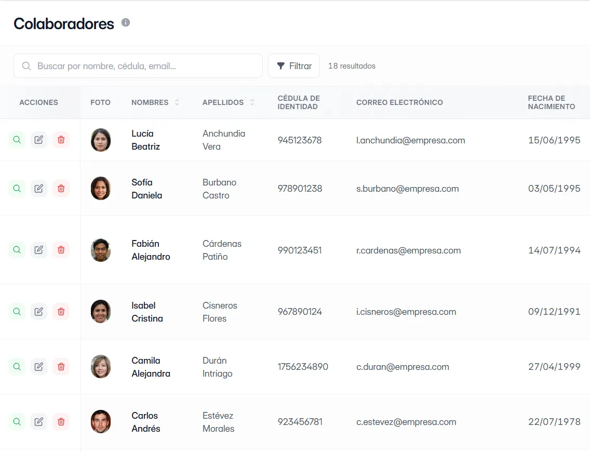View details for Isabel Cristina

pos(17,312)
